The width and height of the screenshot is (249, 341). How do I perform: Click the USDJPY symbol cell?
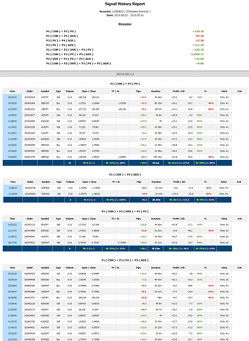pos(45,297)
